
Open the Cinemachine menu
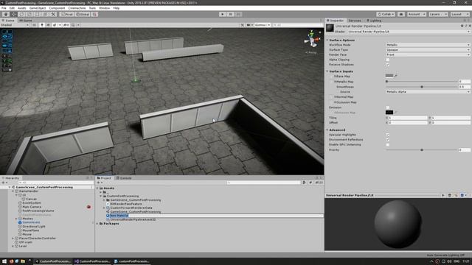click(77, 8)
